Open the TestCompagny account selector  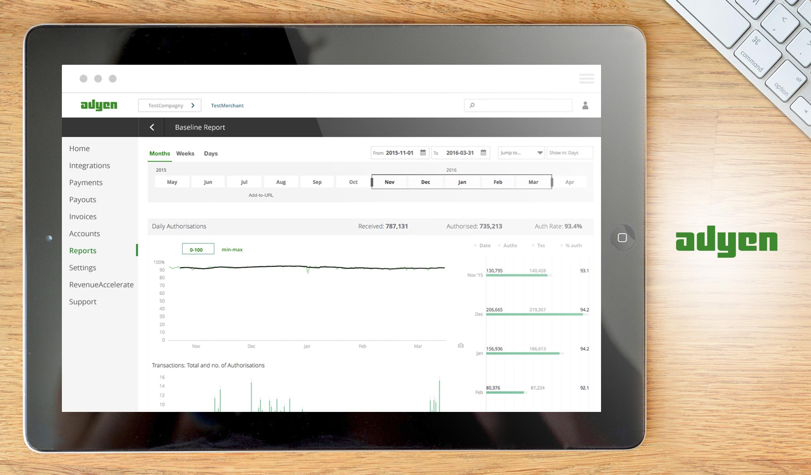click(170, 106)
